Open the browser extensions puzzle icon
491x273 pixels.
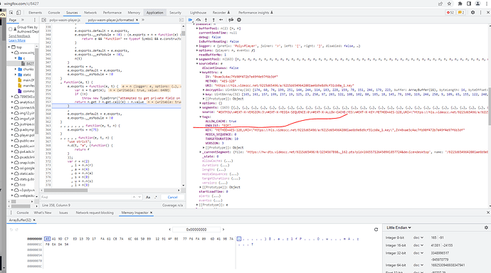pyautogui.click(x=460, y=4)
